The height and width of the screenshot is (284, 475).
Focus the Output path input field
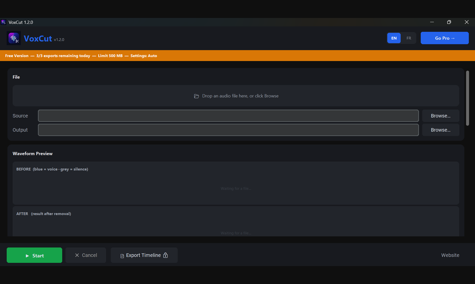228,130
